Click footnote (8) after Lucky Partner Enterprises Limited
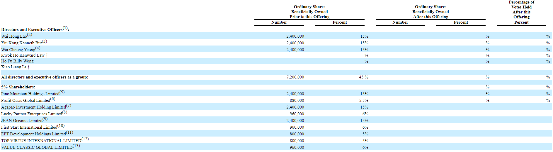Image resolution: width=553 pixels, height=152 pixels. pyautogui.click(x=64, y=112)
